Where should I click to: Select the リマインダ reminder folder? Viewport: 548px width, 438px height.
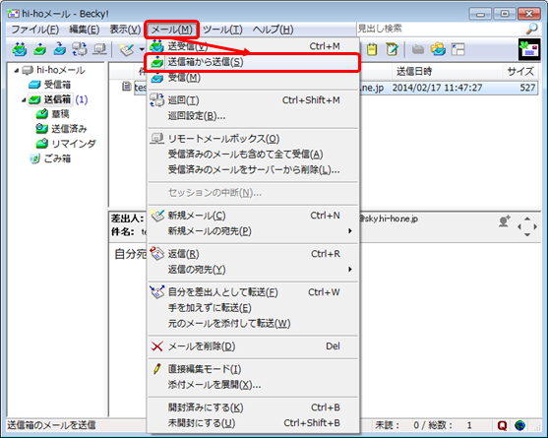[x=66, y=144]
